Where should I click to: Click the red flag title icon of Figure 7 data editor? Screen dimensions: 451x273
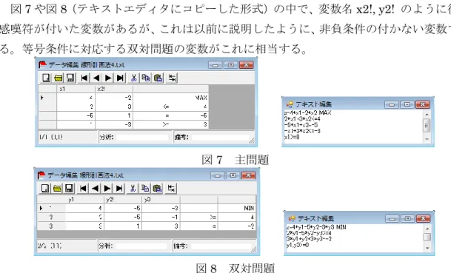42,64
